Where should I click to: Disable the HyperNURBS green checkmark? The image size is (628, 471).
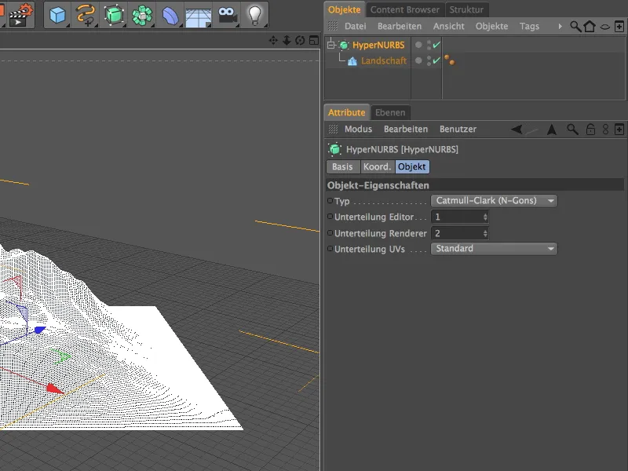click(436, 45)
